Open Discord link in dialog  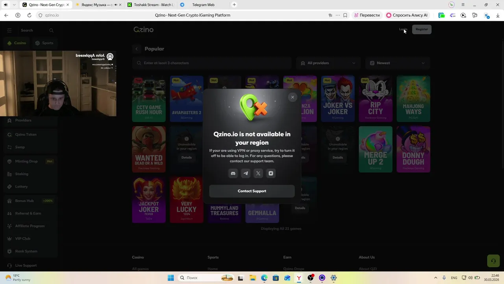point(233,173)
